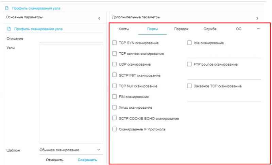The image size is (272, 165).
Task: Go to the ОС tab
Action: click(238, 29)
